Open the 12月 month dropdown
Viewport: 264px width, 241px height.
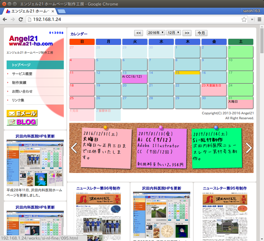(174, 33)
